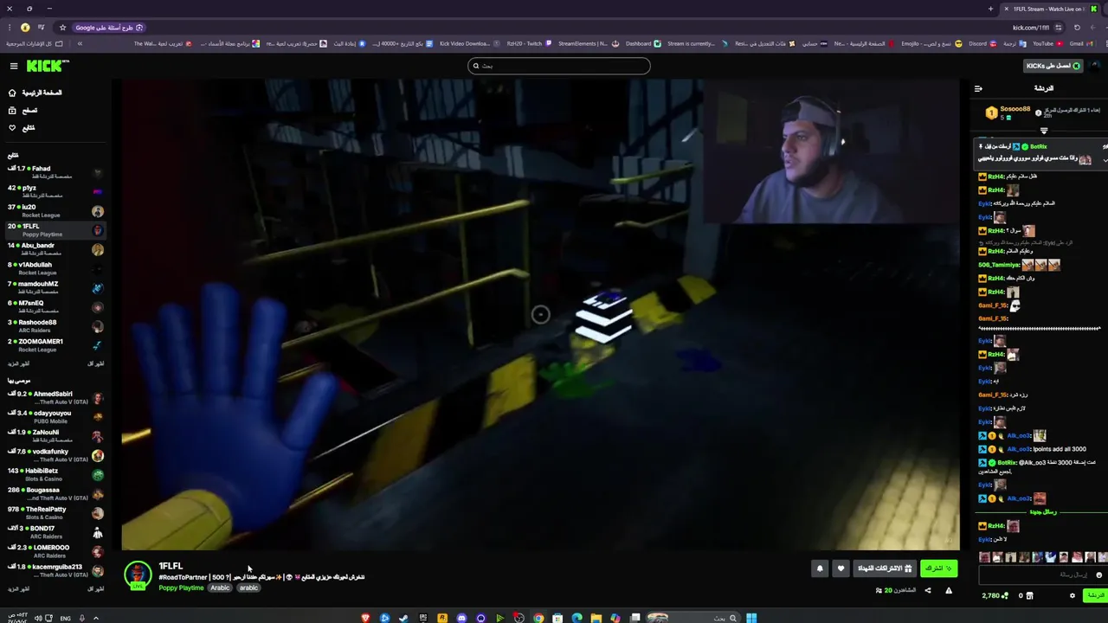Click the BotRix pinned message username
Image resolution: width=1108 pixels, height=623 pixels.
(1039, 147)
